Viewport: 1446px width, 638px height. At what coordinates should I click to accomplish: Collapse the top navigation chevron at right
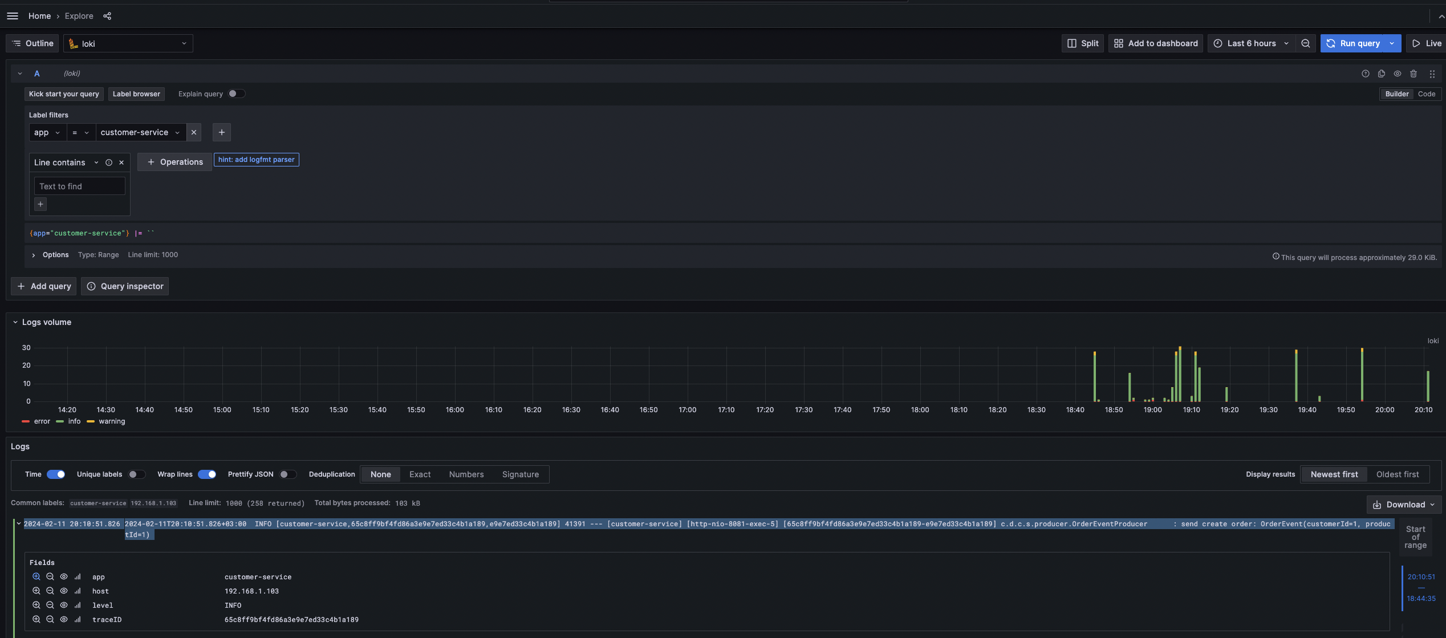(1441, 17)
